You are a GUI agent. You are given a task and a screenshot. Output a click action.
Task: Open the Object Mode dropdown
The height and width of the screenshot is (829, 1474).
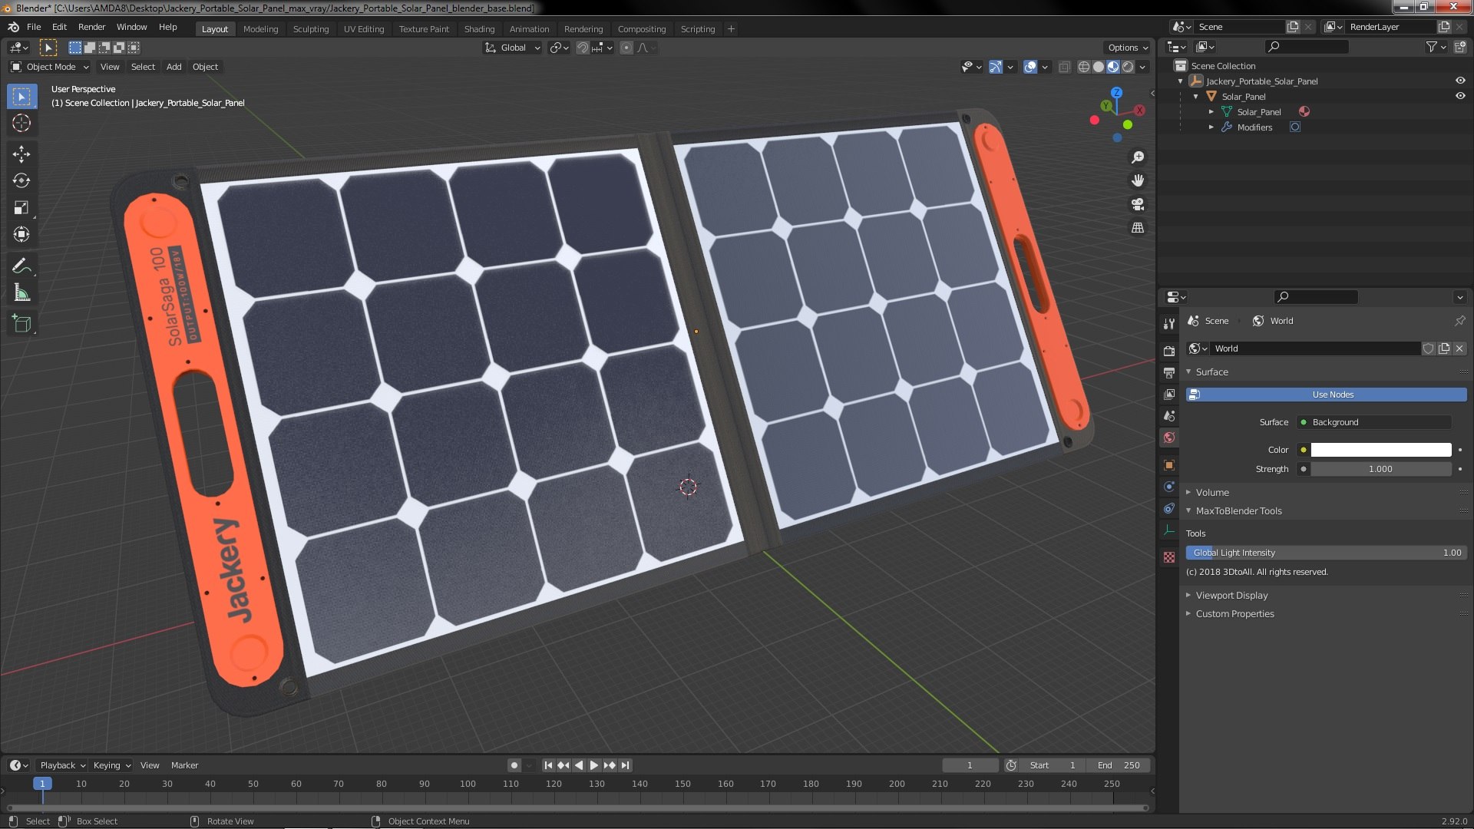pos(49,67)
